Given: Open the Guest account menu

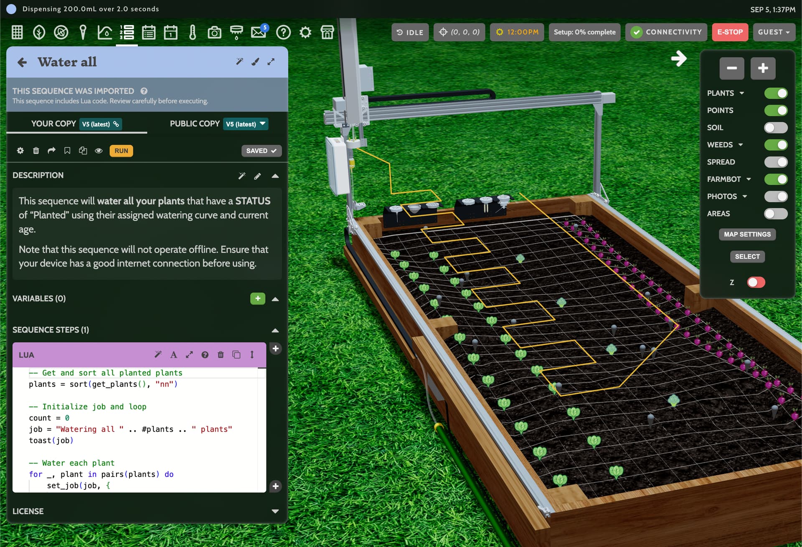Looking at the screenshot, I should tap(773, 32).
